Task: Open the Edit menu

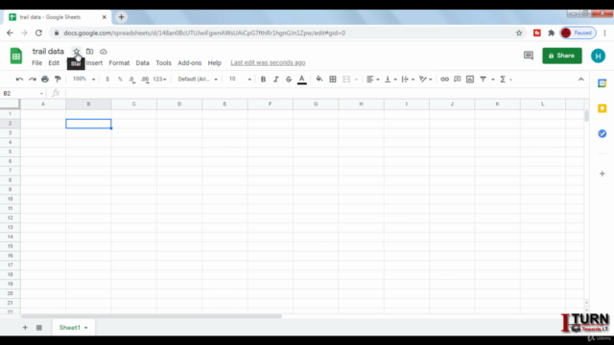Action: [54, 63]
